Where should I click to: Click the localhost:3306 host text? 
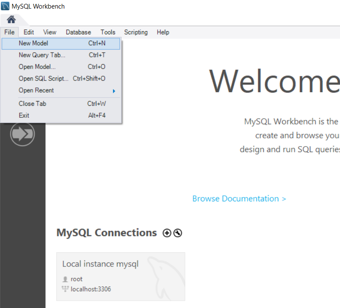[91, 289]
